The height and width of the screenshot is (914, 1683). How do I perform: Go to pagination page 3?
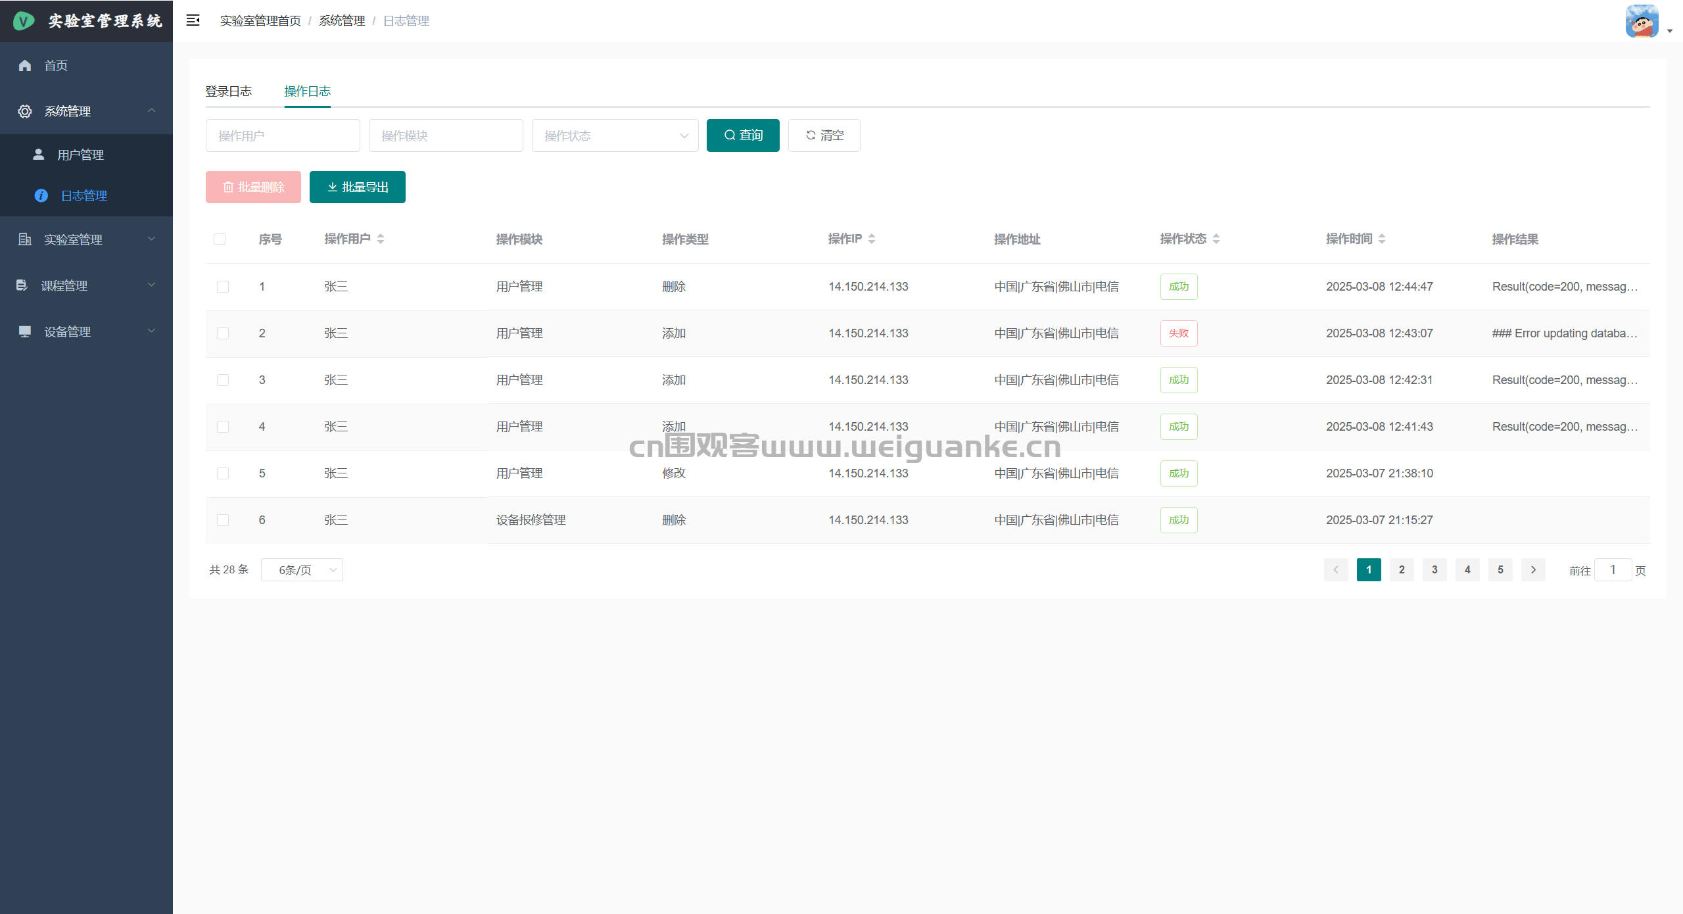tap(1434, 569)
